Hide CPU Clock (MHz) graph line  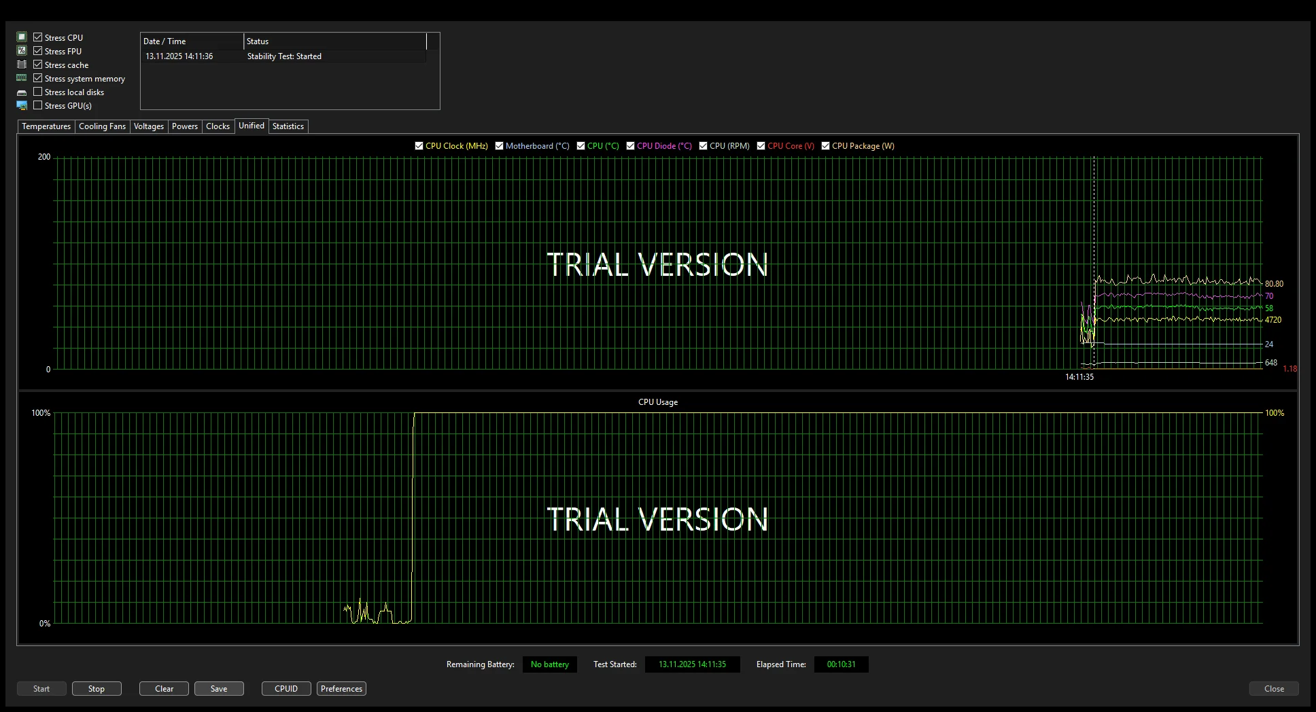[x=419, y=146]
